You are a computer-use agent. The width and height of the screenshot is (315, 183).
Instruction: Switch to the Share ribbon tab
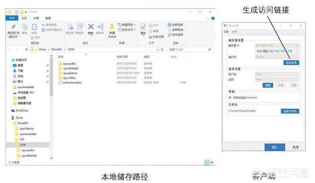36,18
